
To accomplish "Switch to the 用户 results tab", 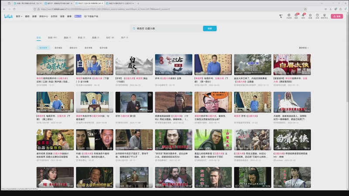I will (124, 38).
